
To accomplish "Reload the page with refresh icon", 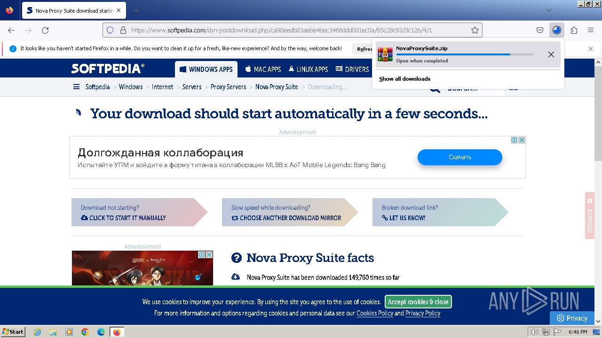I will click(45, 30).
